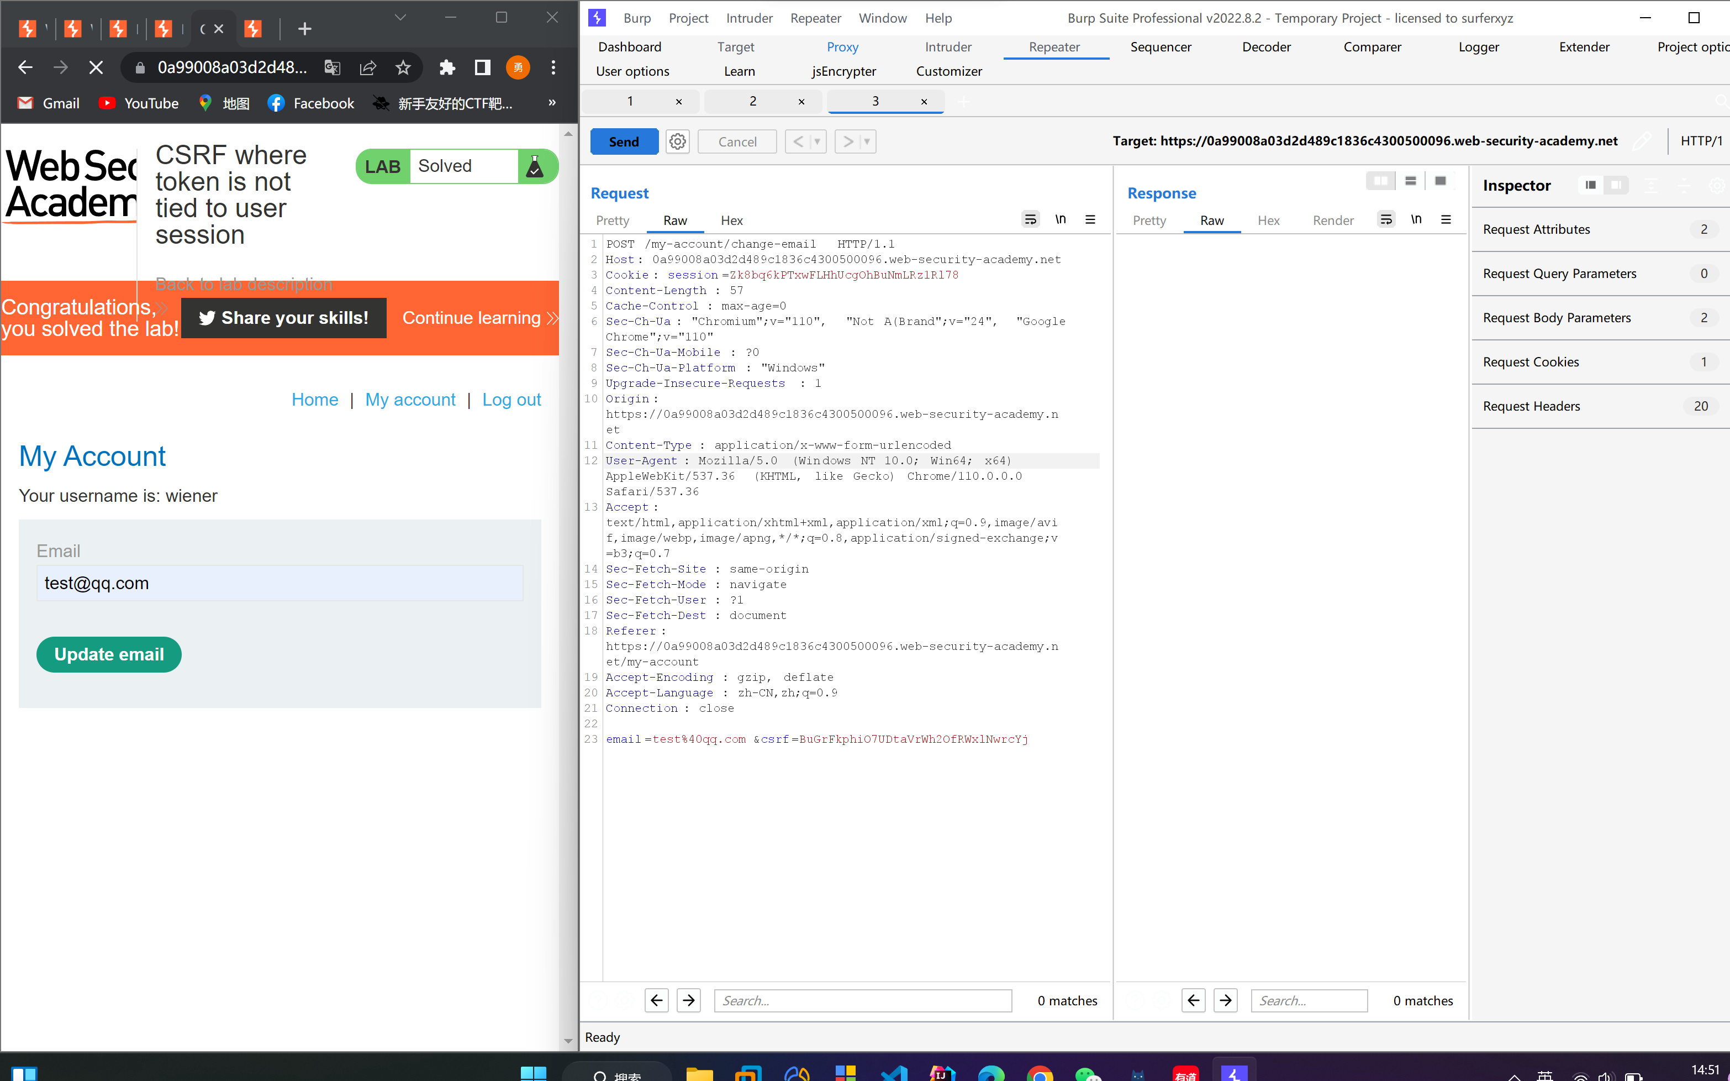The image size is (1730, 1081).
Task: Switch request view to Hex tab
Action: (731, 220)
